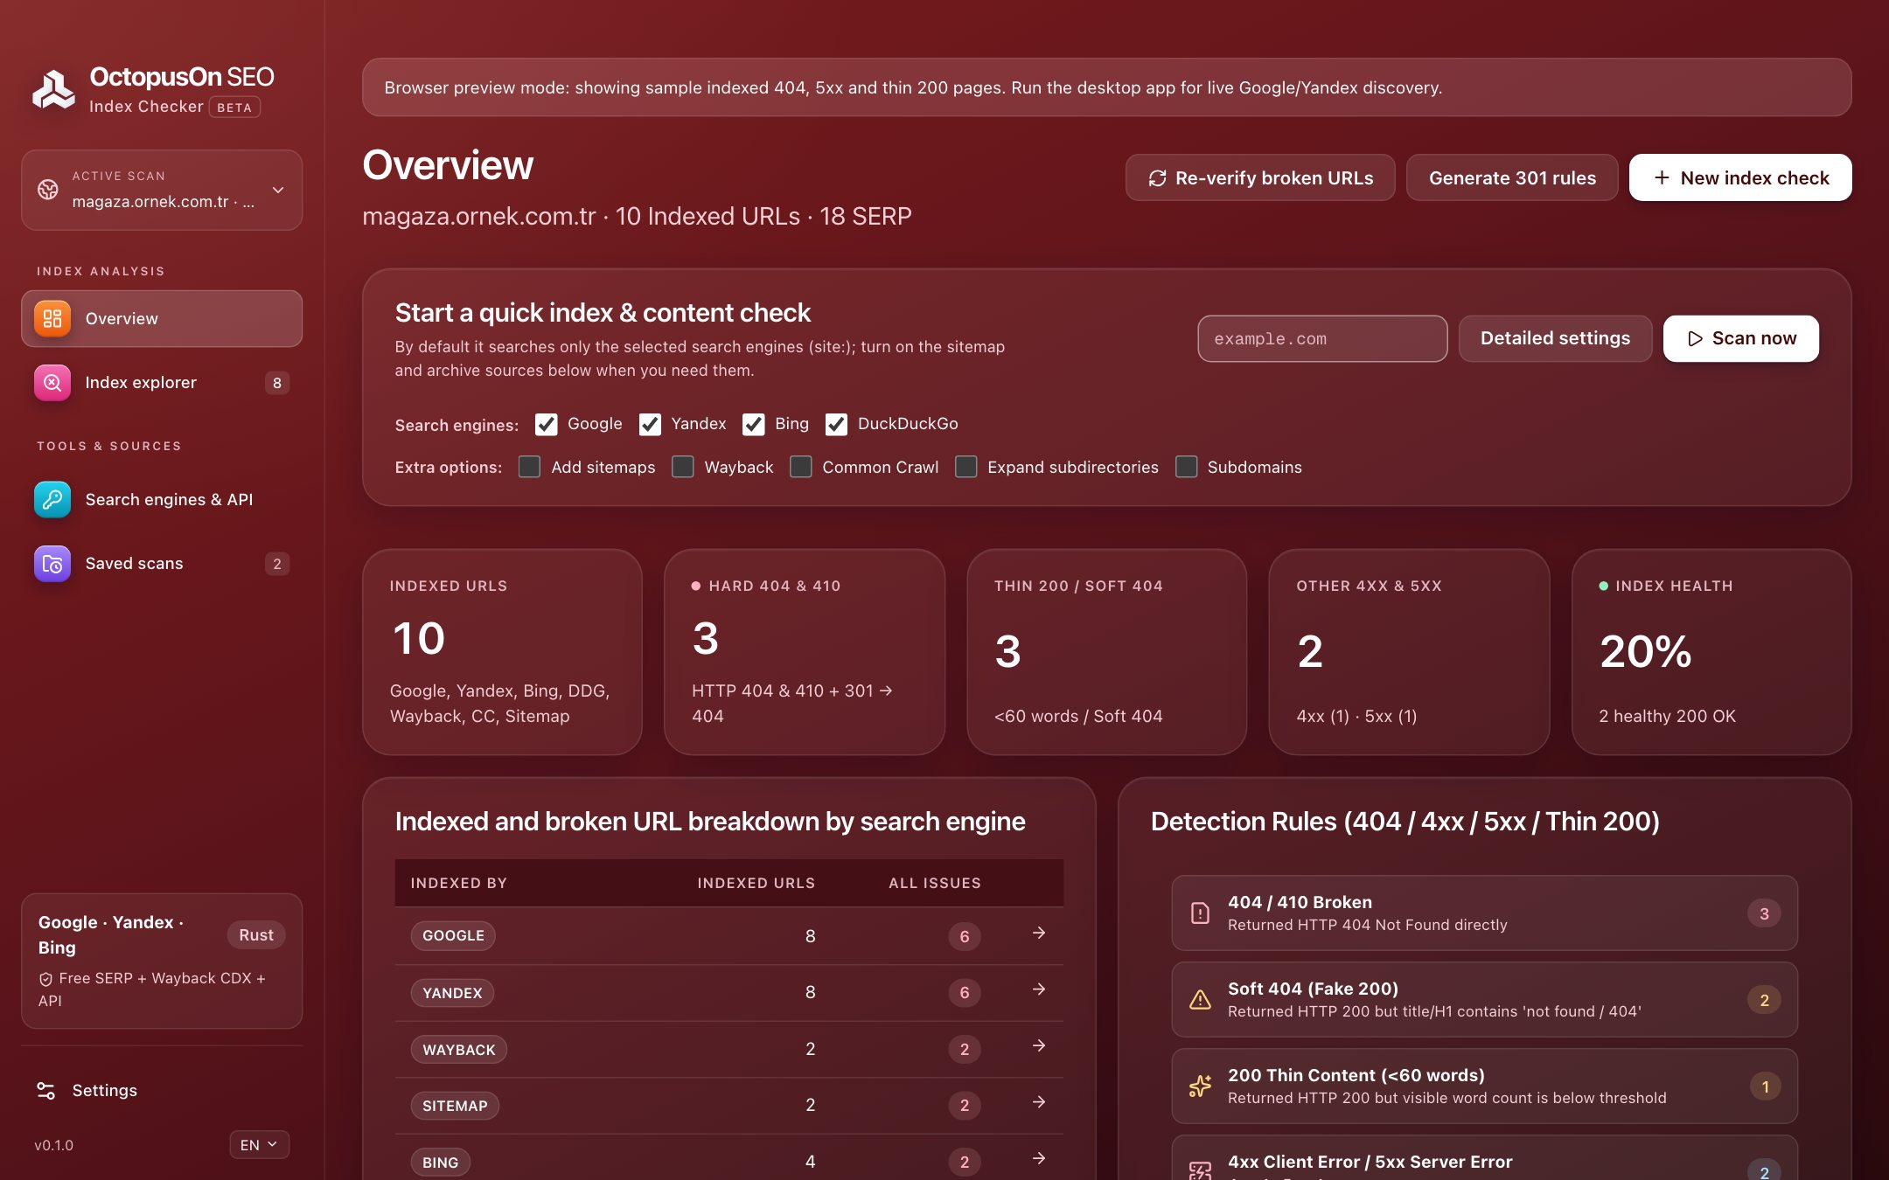The image size is (1889, 1180).
Task: Click the Scan now button
Action: pyautogui.click(x=1741, y=338)
